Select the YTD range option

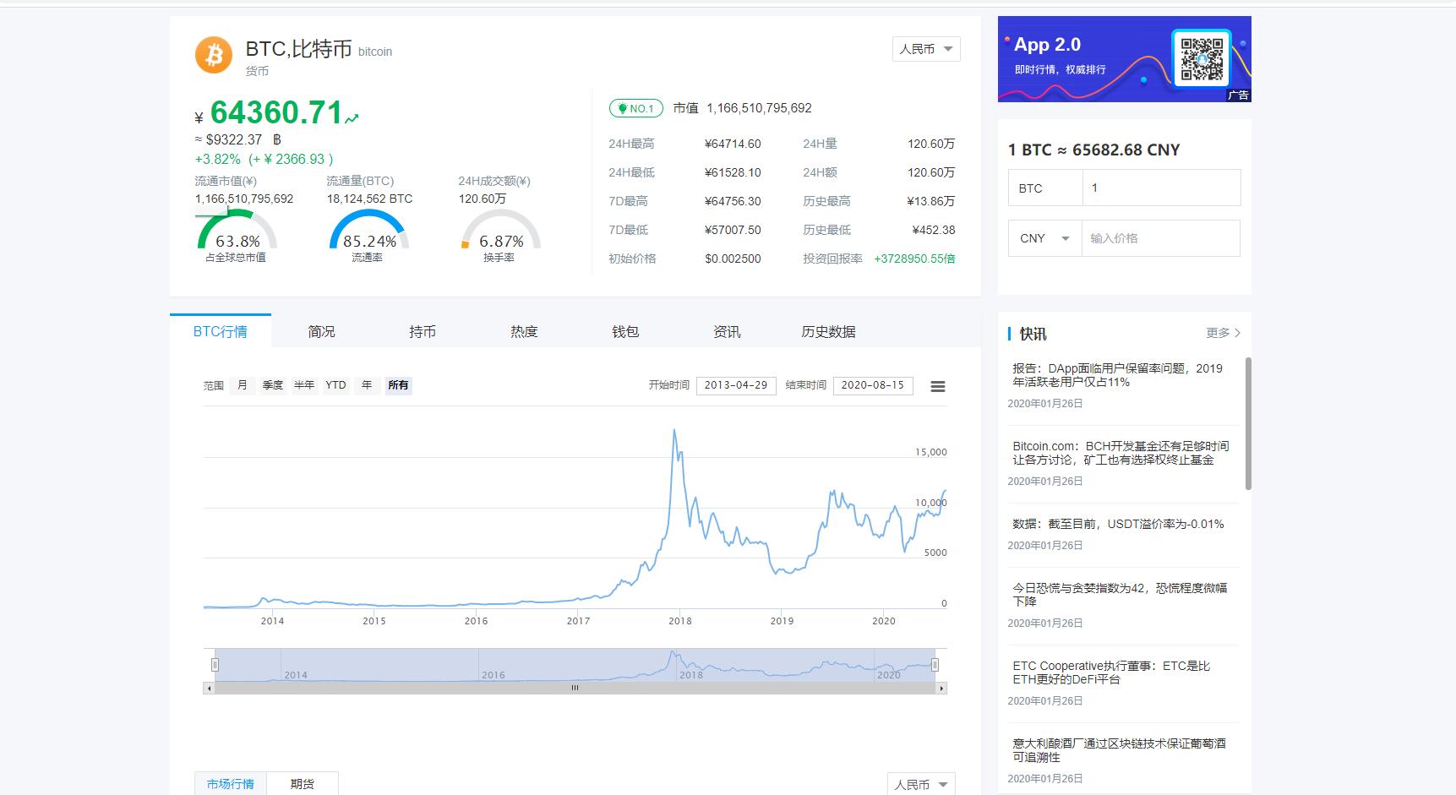pos(335,385)
